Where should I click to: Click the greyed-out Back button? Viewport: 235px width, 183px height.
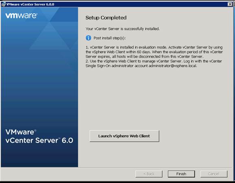[x=149, y=174]
